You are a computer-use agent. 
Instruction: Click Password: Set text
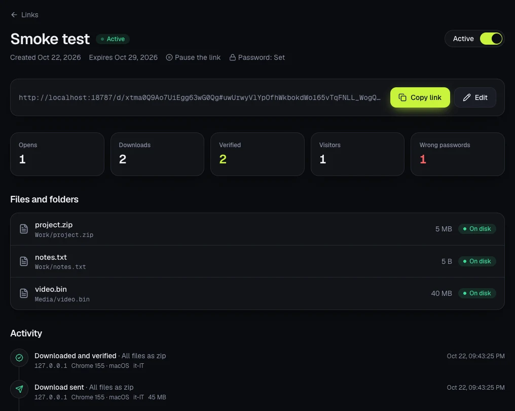point(262,57)
